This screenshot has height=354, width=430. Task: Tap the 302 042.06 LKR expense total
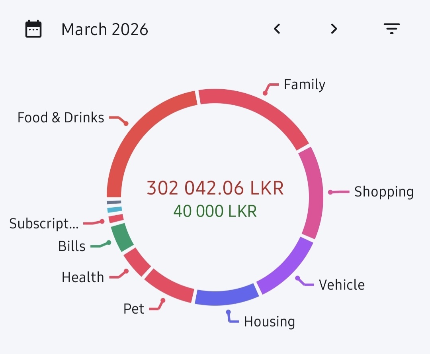[215, 188]
